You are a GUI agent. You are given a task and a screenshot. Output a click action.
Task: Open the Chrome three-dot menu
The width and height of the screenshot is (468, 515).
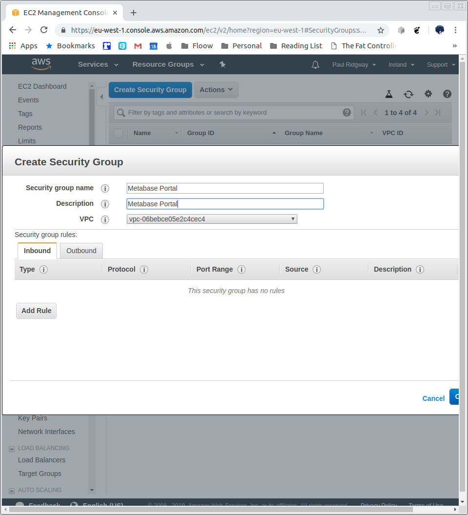tap(455, 30)
